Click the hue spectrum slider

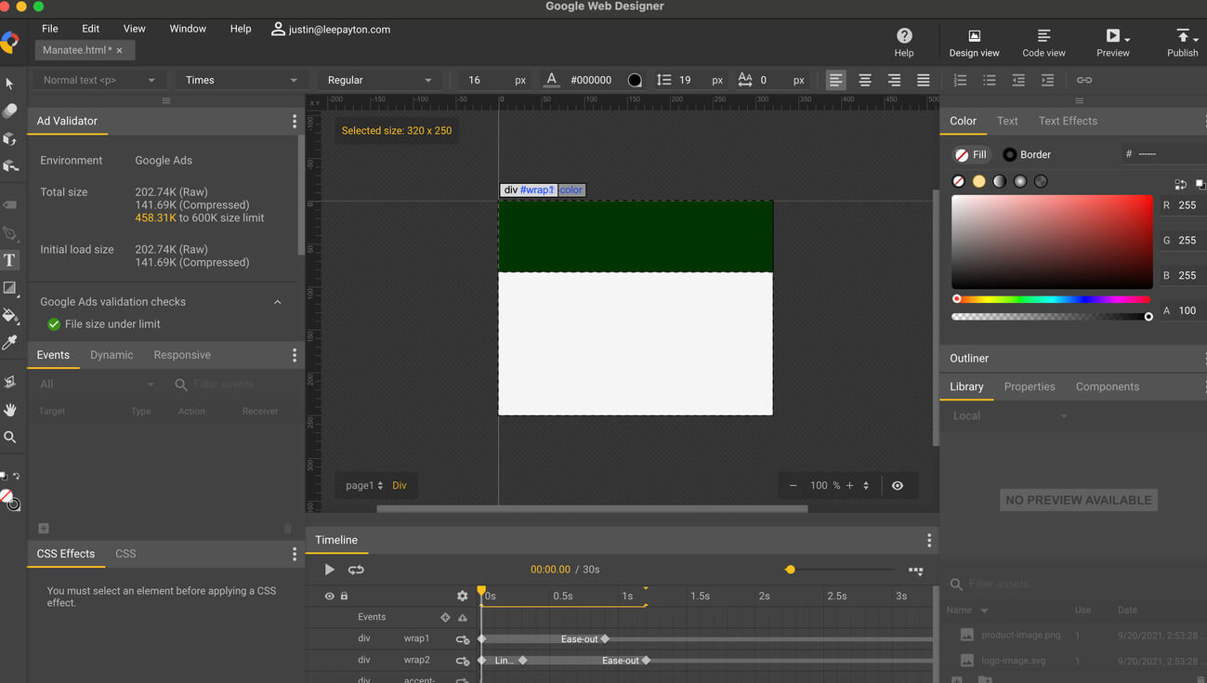pyautogui.click(x=1052, y=299)
